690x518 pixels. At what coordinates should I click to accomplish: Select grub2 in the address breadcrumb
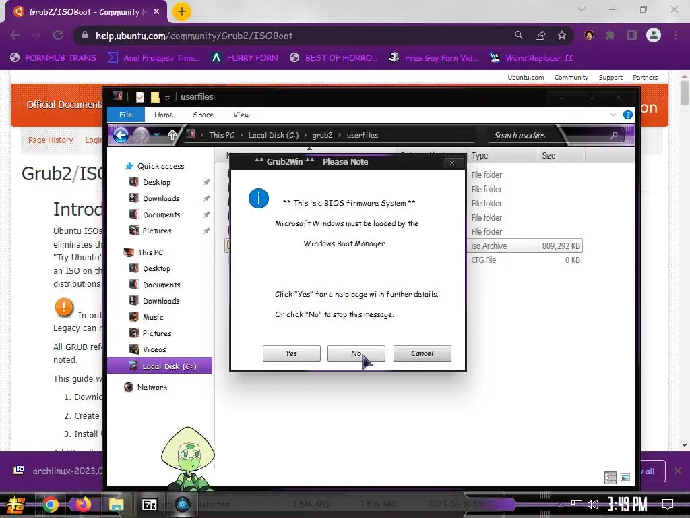[322, 135]
